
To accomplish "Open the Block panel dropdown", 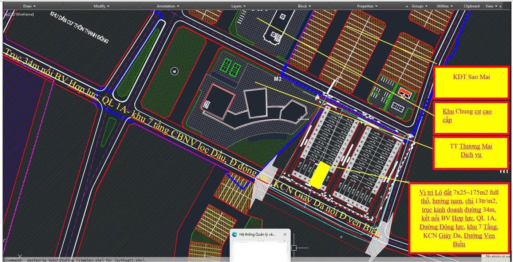I will [304, 6].
